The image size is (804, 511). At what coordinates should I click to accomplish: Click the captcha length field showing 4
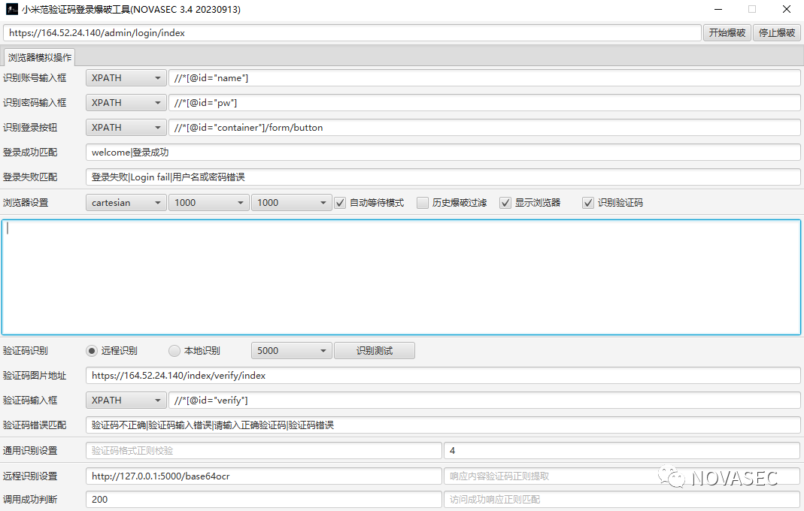[622, 451]
